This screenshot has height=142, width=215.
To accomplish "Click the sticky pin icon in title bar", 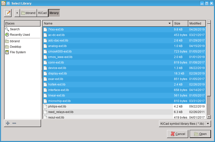I will pos(8,3).
